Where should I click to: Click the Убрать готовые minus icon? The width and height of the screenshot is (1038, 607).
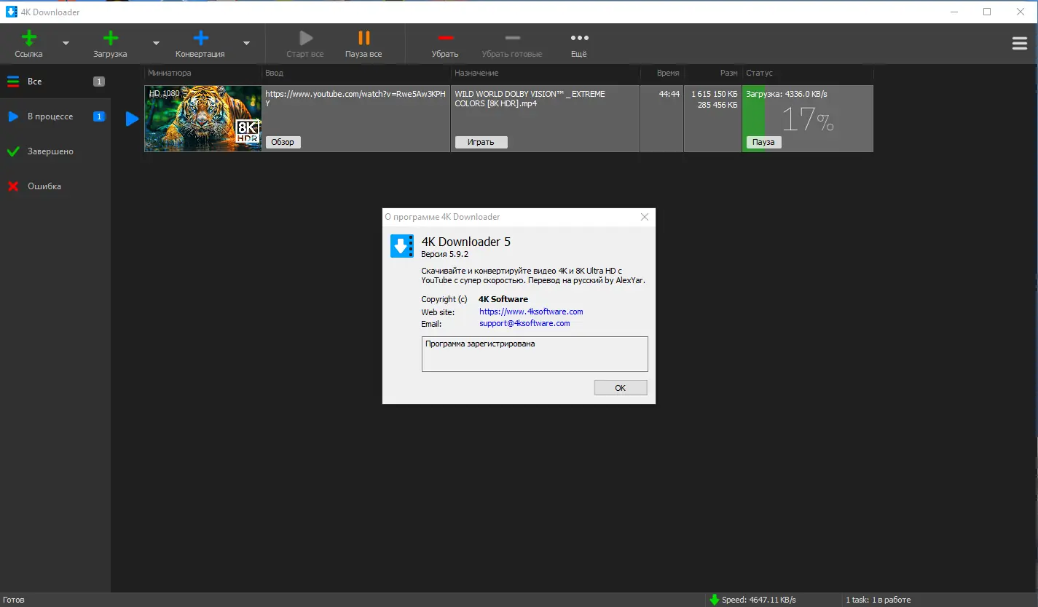tap(512, 38)
